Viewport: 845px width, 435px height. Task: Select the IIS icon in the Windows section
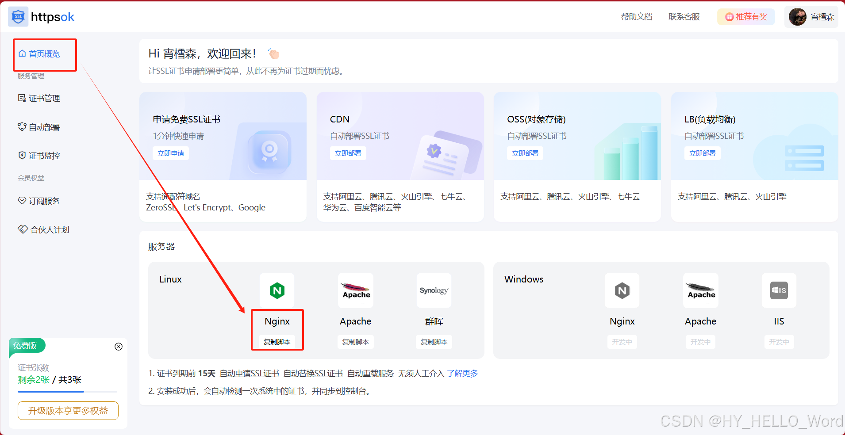(779, 290)
